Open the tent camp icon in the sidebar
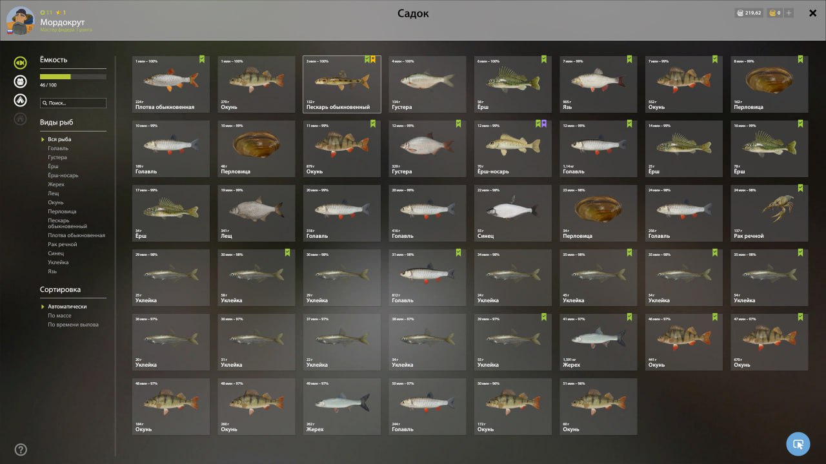 tap(21, 100)
